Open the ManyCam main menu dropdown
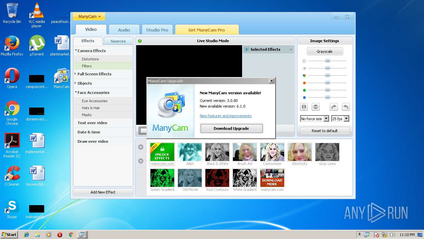 (89, 17)
